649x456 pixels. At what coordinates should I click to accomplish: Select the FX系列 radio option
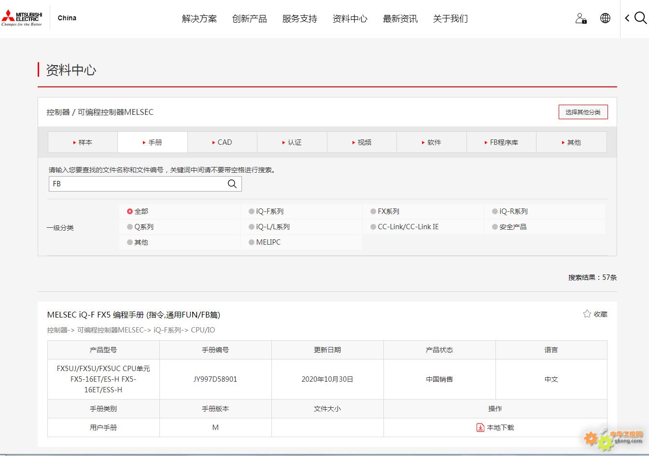pos(373,211)
